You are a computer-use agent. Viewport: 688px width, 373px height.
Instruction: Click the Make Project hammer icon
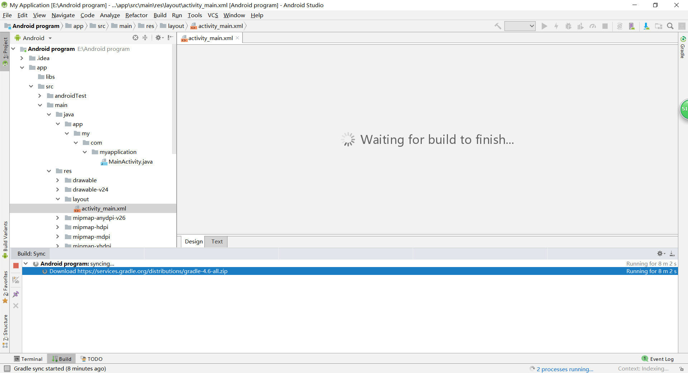pyautogui.click(x=498, y=26)
